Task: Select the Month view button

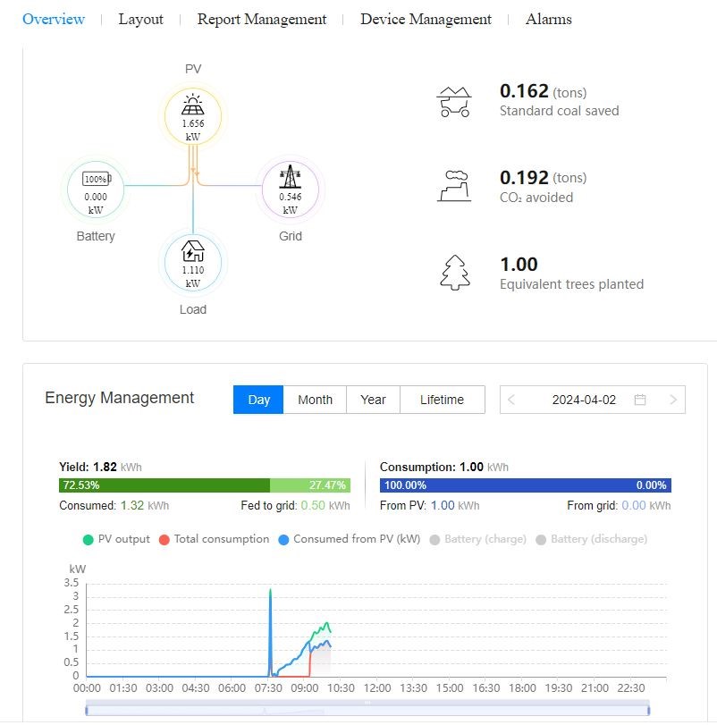Action: click(315, 400)
